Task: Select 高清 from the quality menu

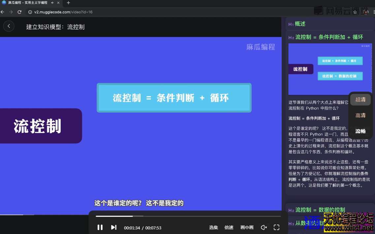Action: pos(360,115)
